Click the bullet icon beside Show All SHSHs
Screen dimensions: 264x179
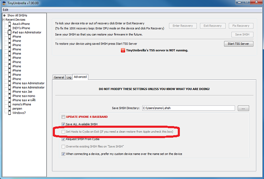tap(5, 15)
